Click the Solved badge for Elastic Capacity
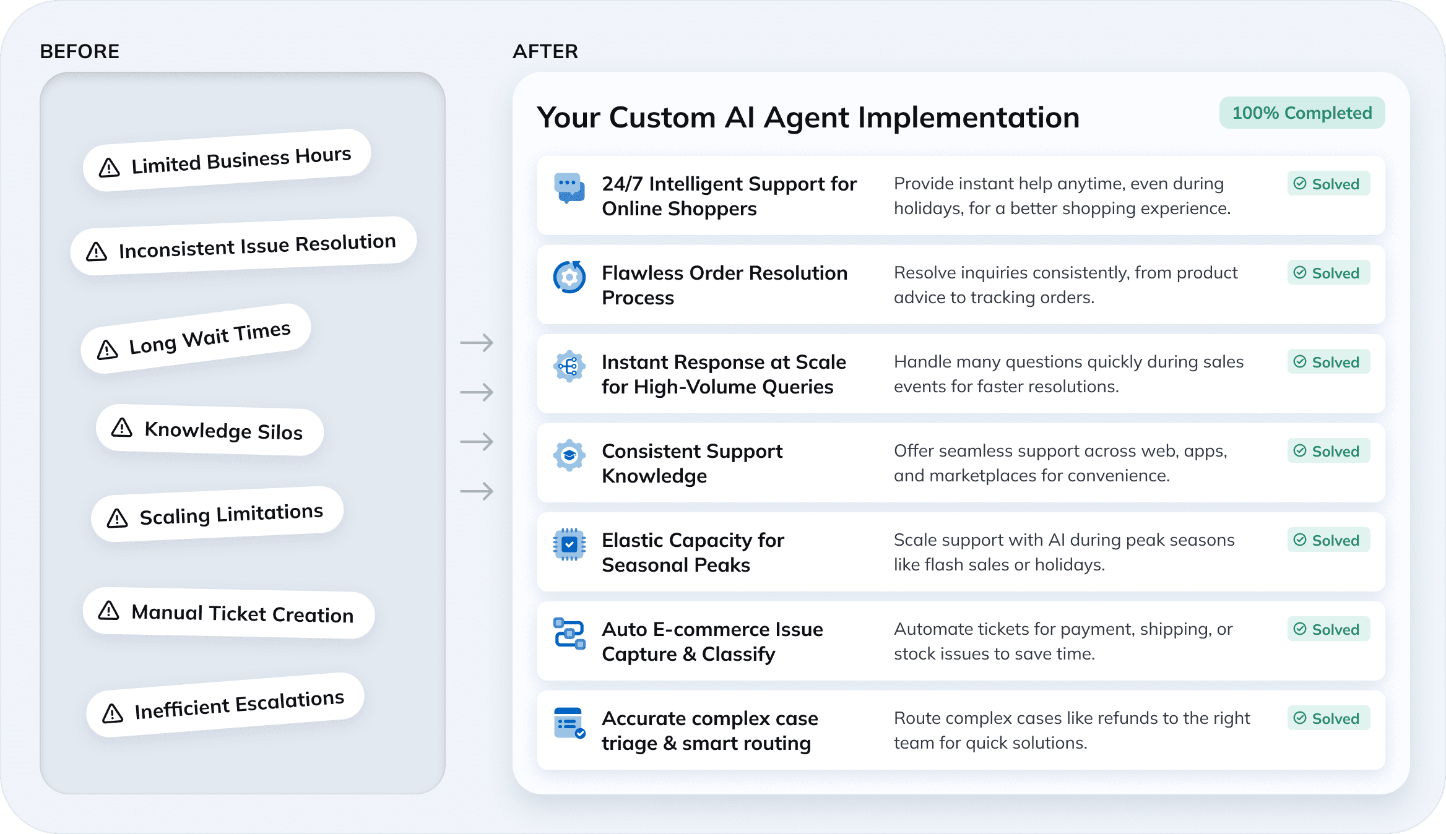Image resolution: width=1446 pixels, height=834 pixels. [1328, 540]
